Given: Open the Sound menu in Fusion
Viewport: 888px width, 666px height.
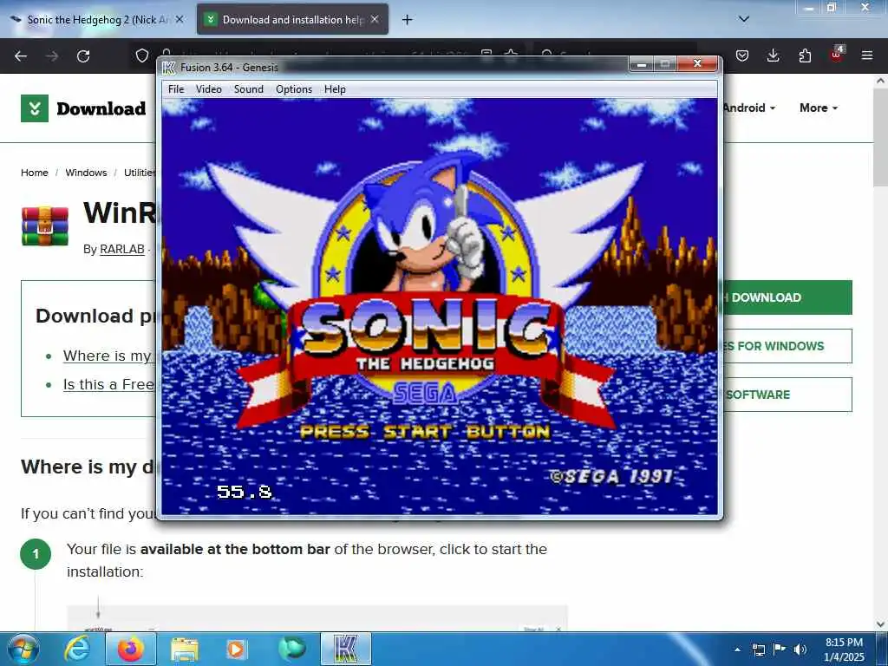Looking at the screenshot, I should (x=249, y=89).
